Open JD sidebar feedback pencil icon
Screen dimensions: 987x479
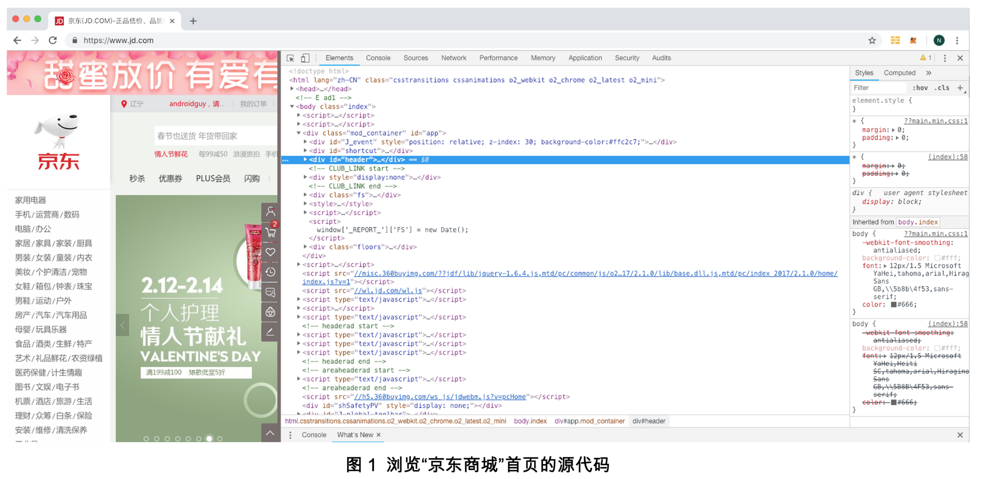point(270,332)
